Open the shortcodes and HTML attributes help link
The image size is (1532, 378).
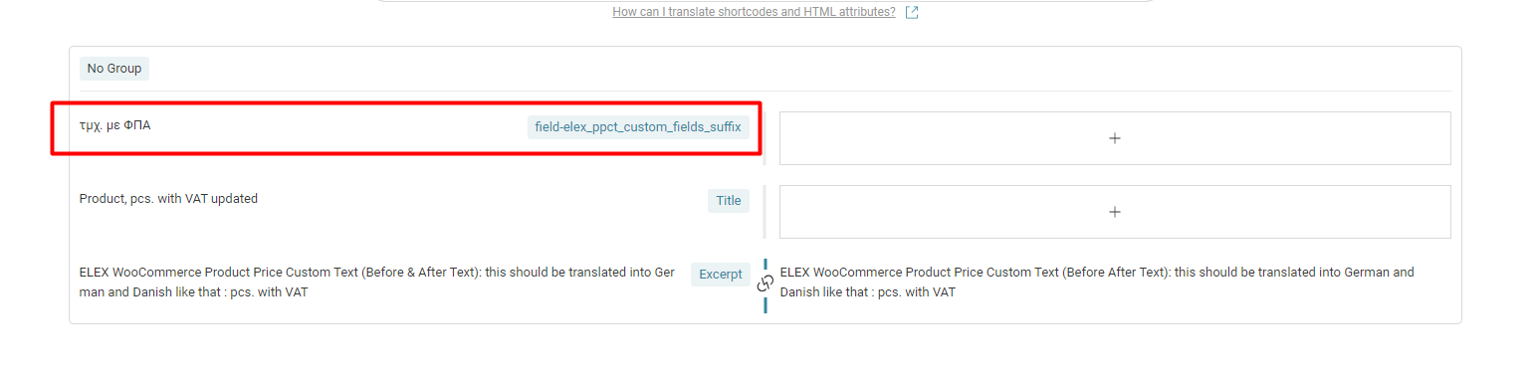point(754,12)
